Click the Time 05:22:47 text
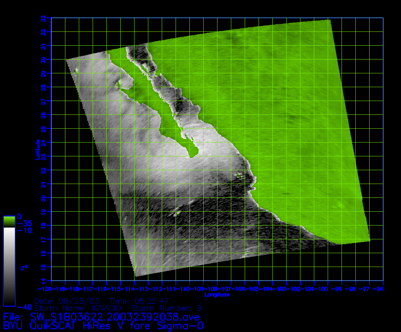The width and height of the screenshot is (401, 332). (139, 301)
